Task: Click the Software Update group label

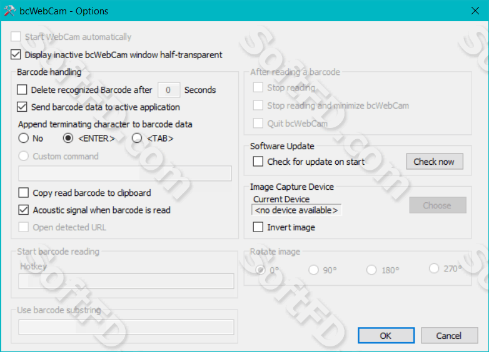Action: (x=282, y=146)
